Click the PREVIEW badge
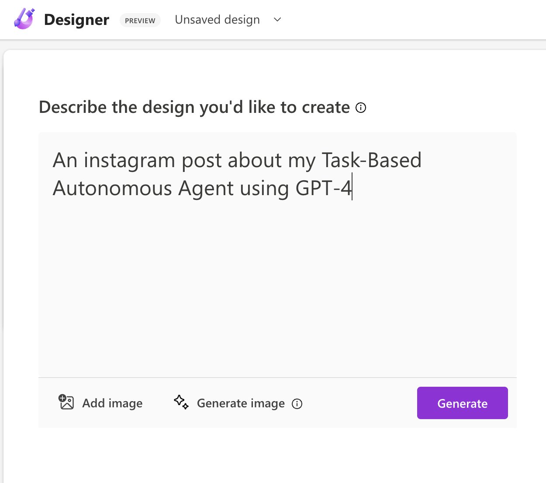The image size is (546, 483). pyautogui.click(x=140, y=21)
